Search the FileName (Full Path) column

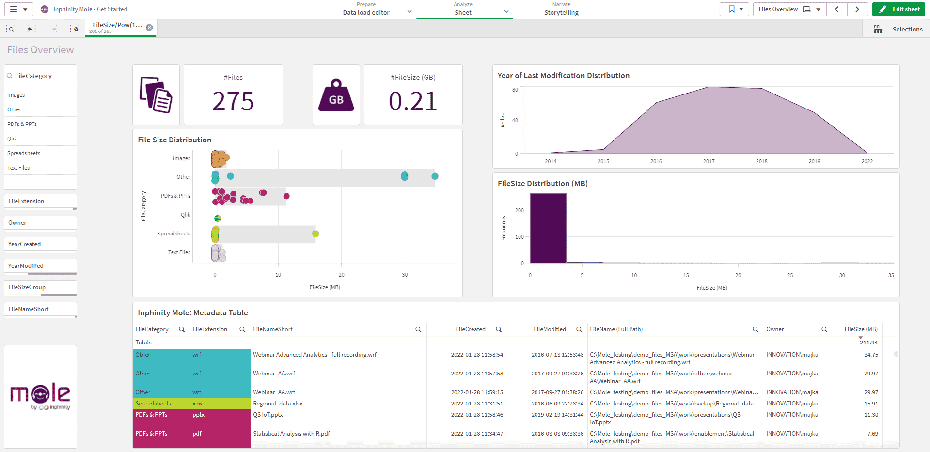(756, 329)
